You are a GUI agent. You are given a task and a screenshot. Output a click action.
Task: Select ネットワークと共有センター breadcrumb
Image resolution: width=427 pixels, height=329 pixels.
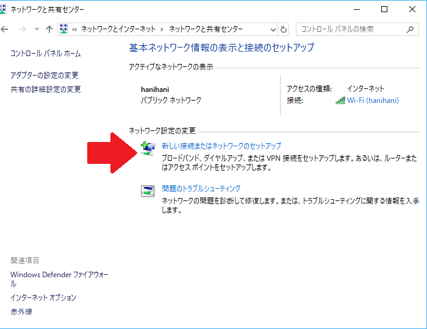[206, 29]
